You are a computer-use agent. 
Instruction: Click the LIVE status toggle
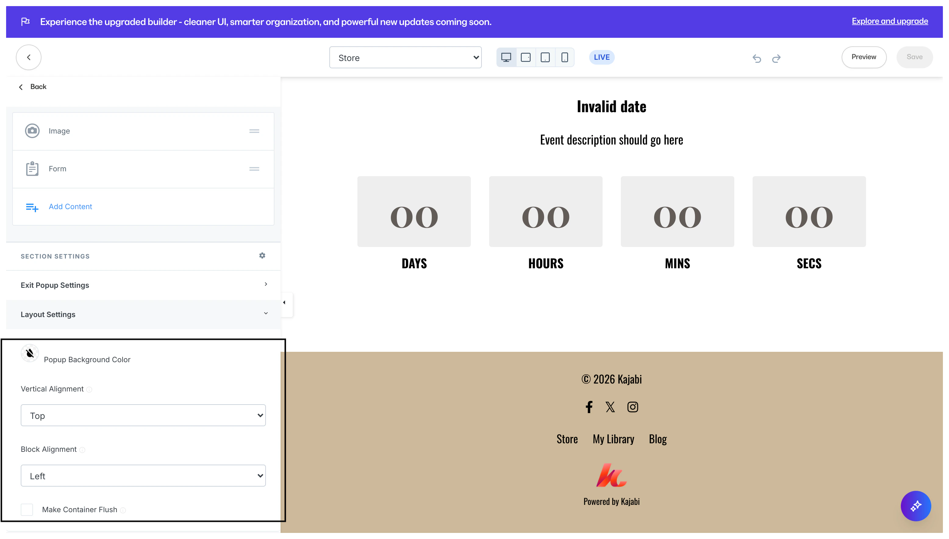coord(601,57)
